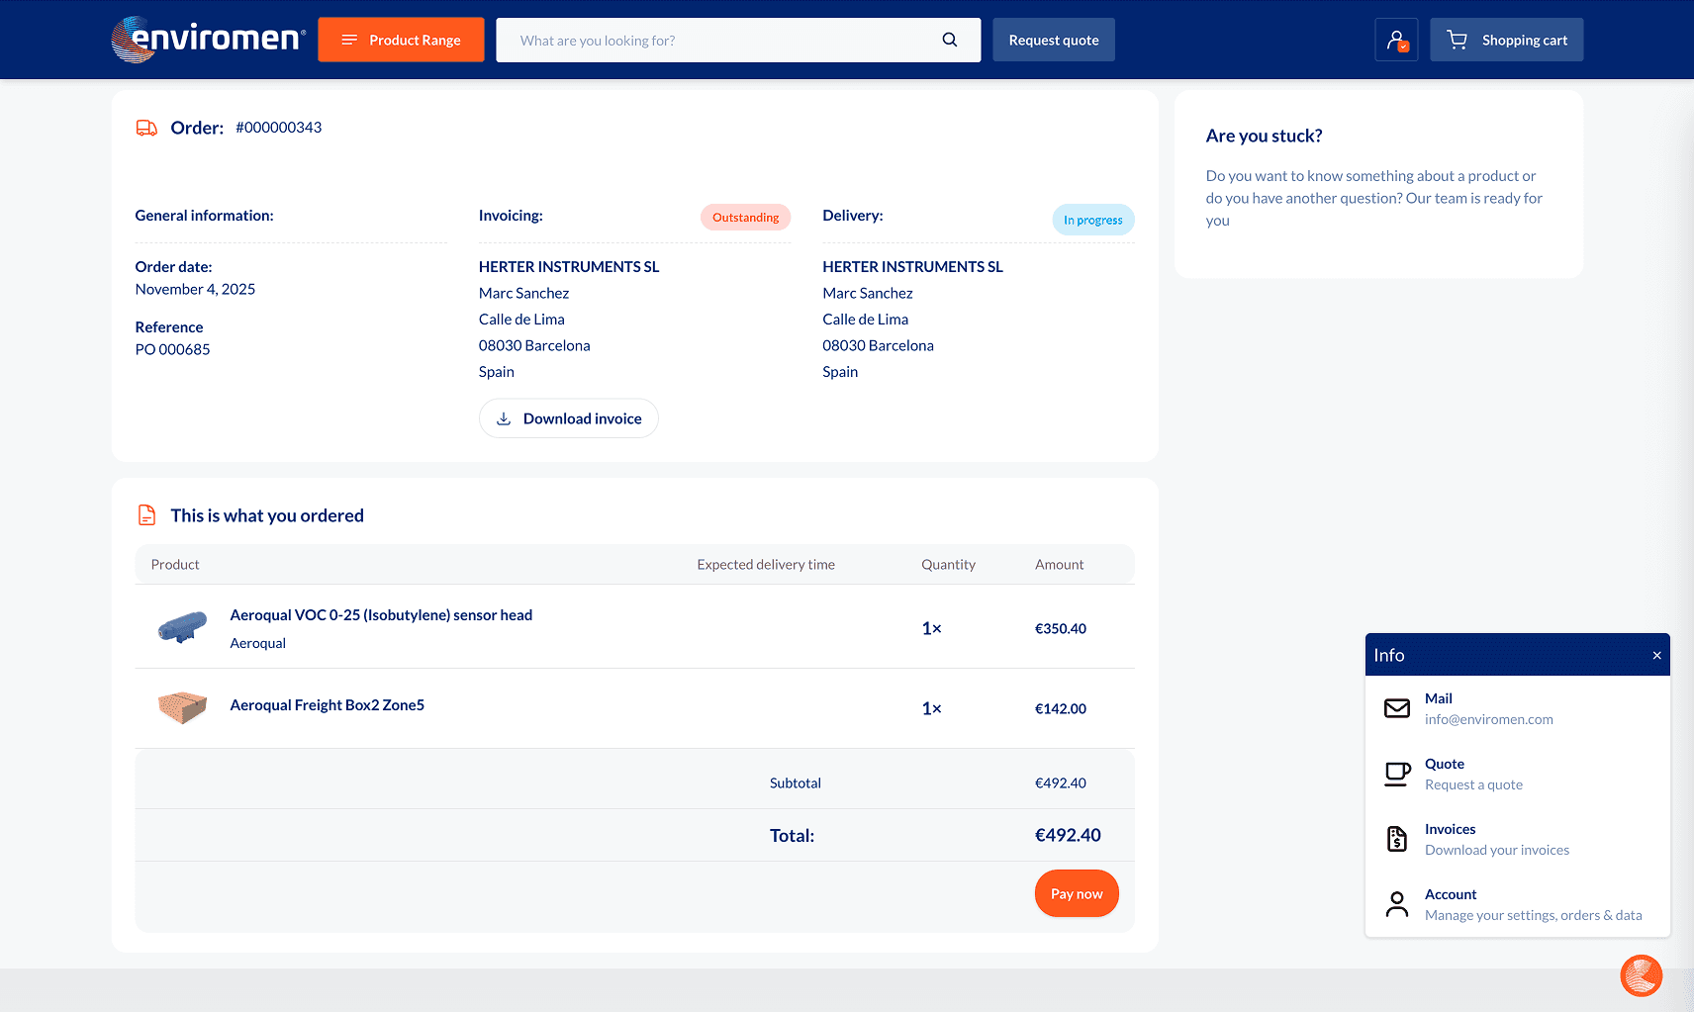This screenshot has height=1012, width=1694.
Task: Click the orange chat launcher bubble
Action: click(x=1642, y=975)
